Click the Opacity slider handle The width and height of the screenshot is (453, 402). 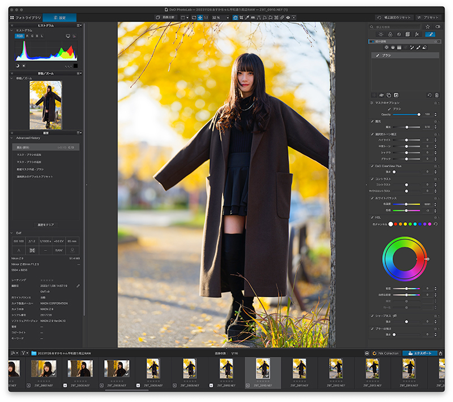tap(418, 114)
